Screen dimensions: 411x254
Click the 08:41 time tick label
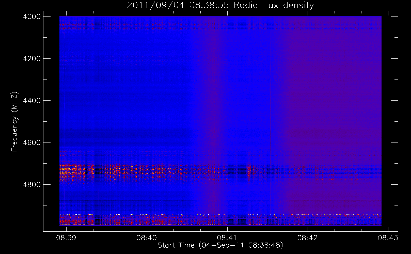point(227,238)
